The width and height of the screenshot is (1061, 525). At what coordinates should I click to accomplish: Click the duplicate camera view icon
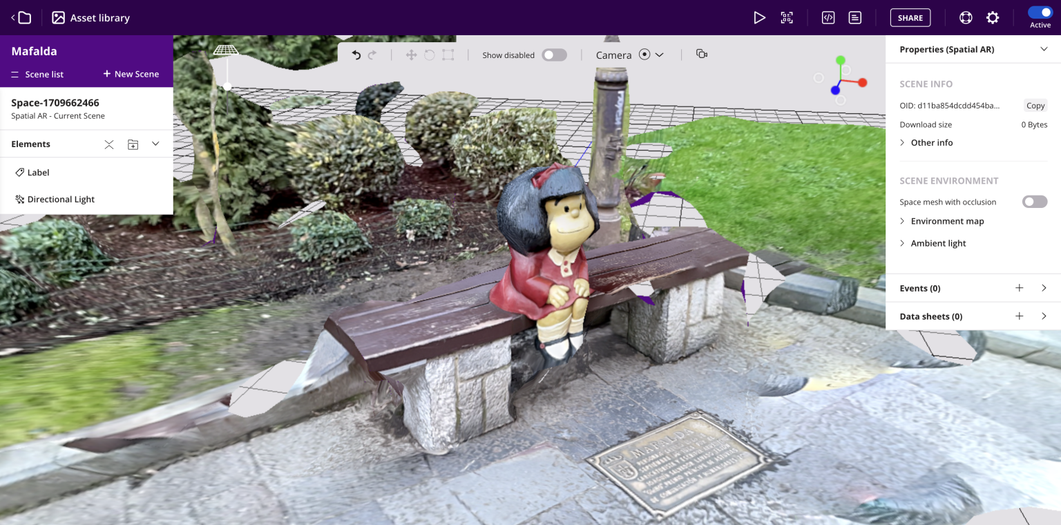(x=701, y=53)
